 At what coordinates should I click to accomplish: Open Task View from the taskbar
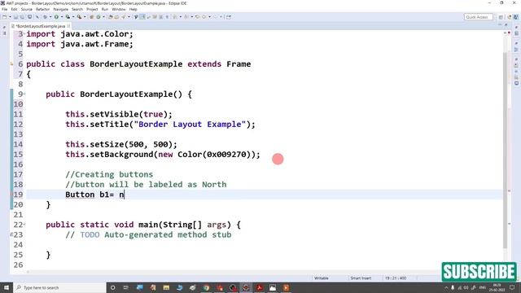(x=126, y=287)
